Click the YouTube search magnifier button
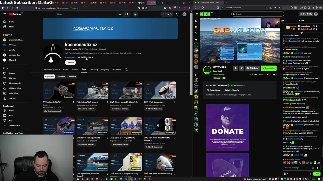The height and width of the screenshot is (181, 323). [127, 14]
